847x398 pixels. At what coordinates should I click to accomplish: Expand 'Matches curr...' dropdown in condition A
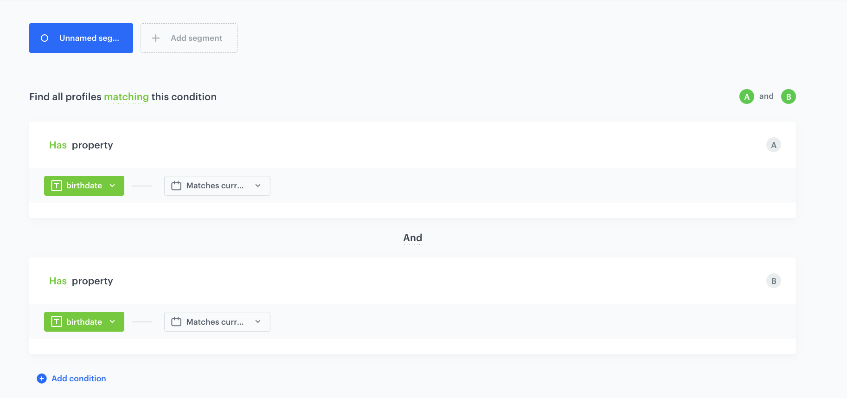point(217,186)
